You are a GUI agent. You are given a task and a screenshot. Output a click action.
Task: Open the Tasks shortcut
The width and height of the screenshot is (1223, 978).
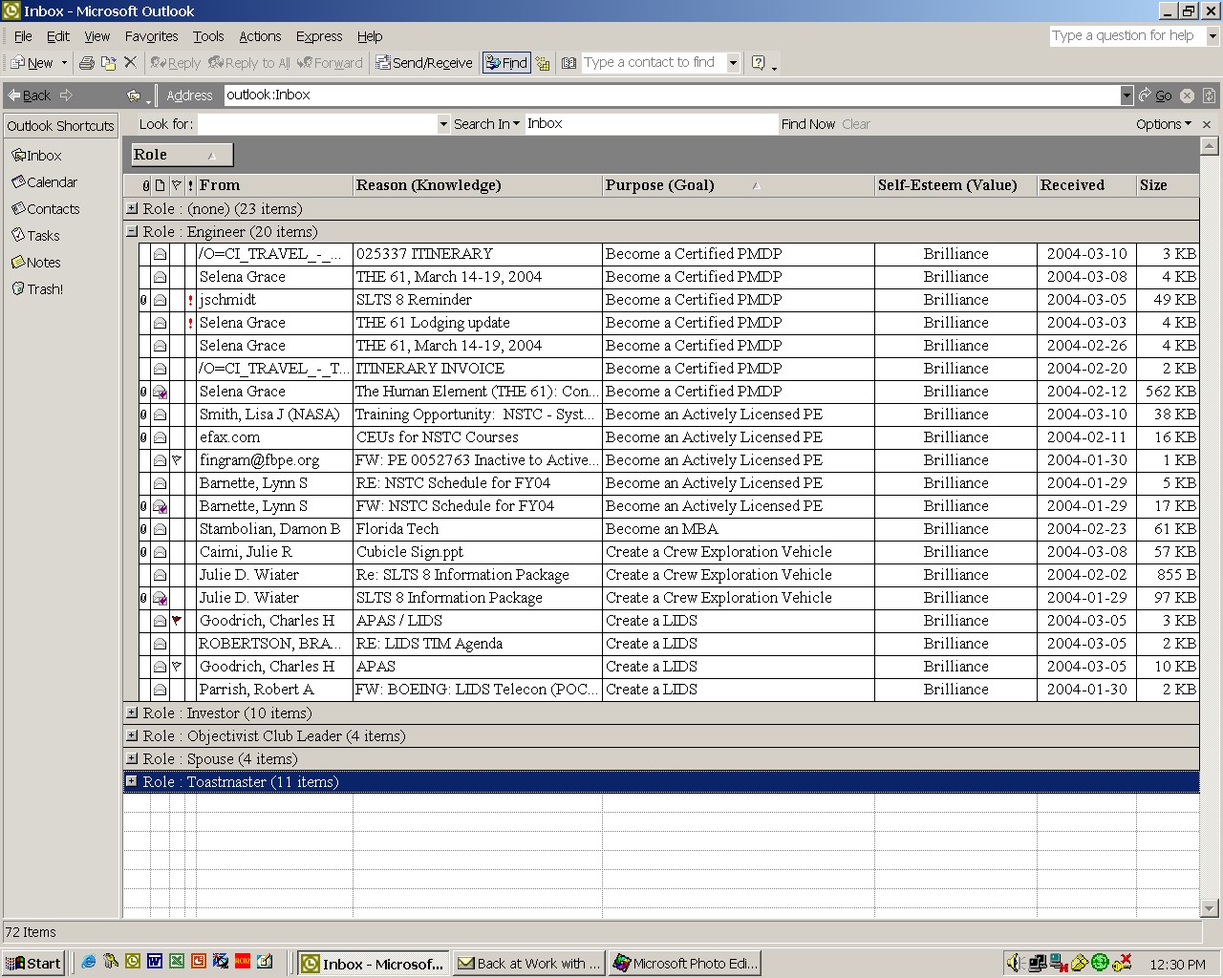(x=35, y=236)
